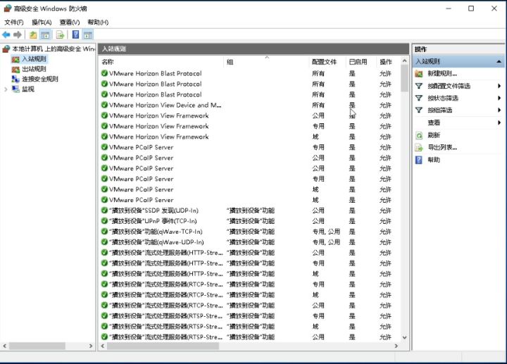This screenshot has width=507, height=364.
Task: Click the funnel icon beside 按组筛选
Action: (419, 111)
